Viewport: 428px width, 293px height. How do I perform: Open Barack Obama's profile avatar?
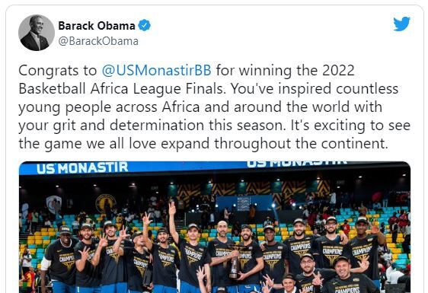pos(37,33)
